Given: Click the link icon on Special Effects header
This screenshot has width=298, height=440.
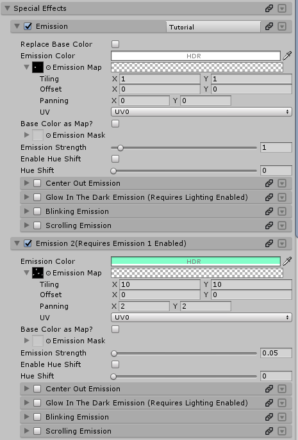Looking at the screenshot, I should pos(269,8).
